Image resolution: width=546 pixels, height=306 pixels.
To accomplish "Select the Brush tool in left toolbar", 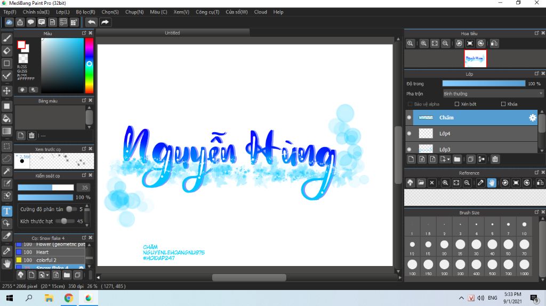I will (x=6, y=38).
